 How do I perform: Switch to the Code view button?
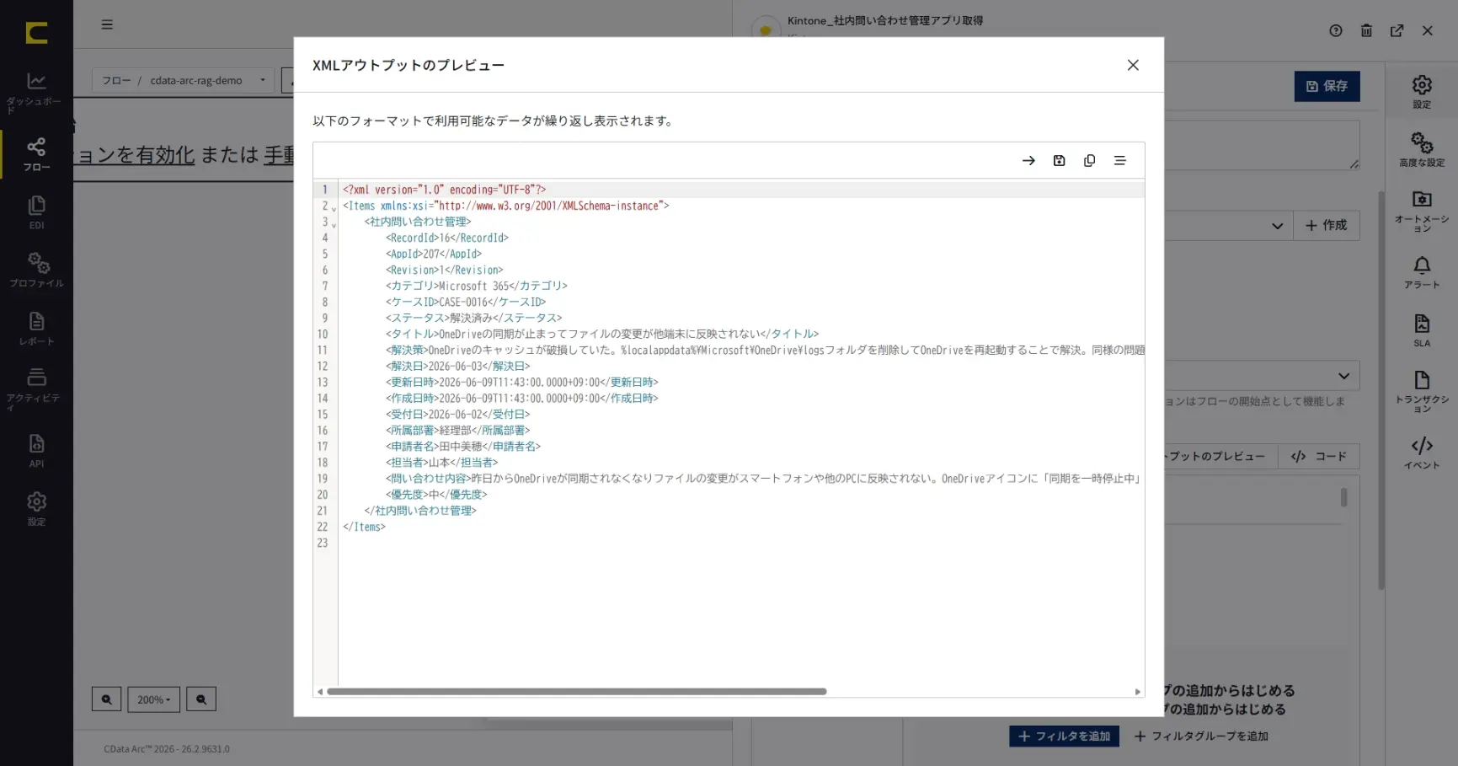tap(1319, 457)
